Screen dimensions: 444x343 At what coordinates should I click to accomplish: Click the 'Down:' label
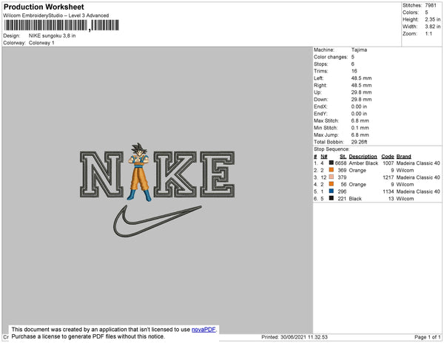coord(320,99)
